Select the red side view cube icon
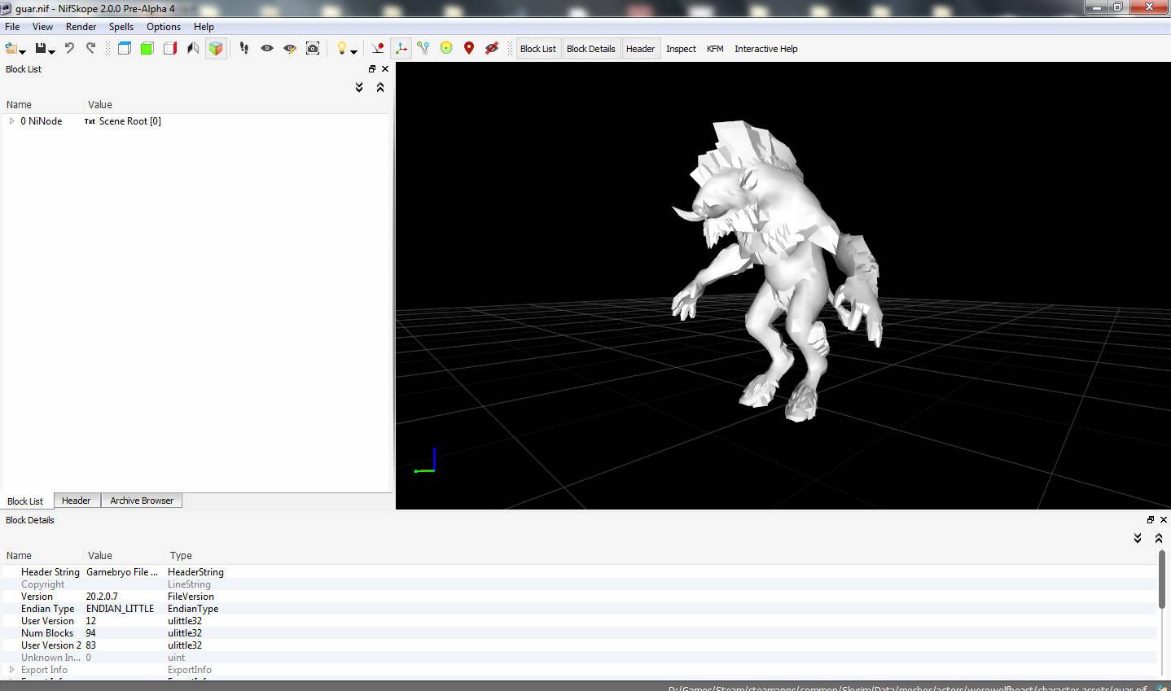Screen dimensions: 1171x691 pyautogui.click(x=170, y=48)
